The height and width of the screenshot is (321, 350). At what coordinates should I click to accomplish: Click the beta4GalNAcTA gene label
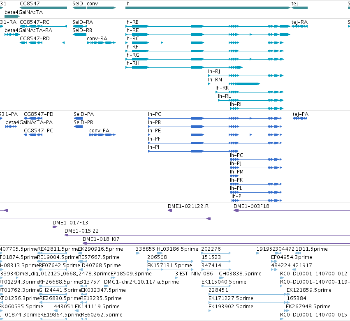pyautogui.click(x=24, y=12)
